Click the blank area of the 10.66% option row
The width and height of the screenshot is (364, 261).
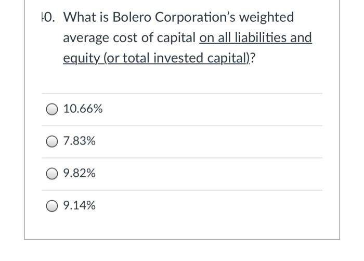point(209,109)
